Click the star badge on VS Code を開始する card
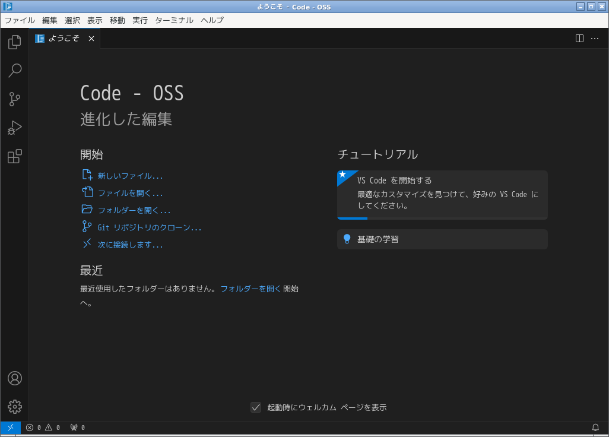The image size is (609, 437). pos(343,175)
